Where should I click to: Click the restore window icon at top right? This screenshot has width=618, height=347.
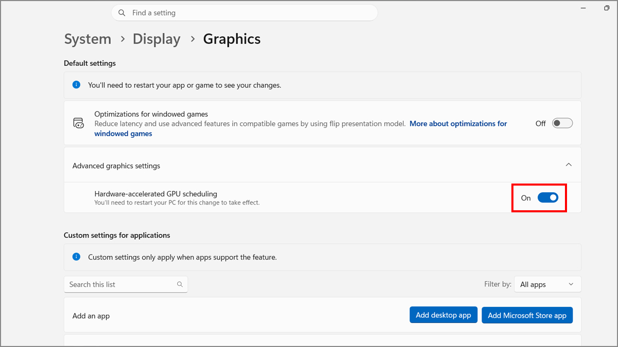click(607, 8)
